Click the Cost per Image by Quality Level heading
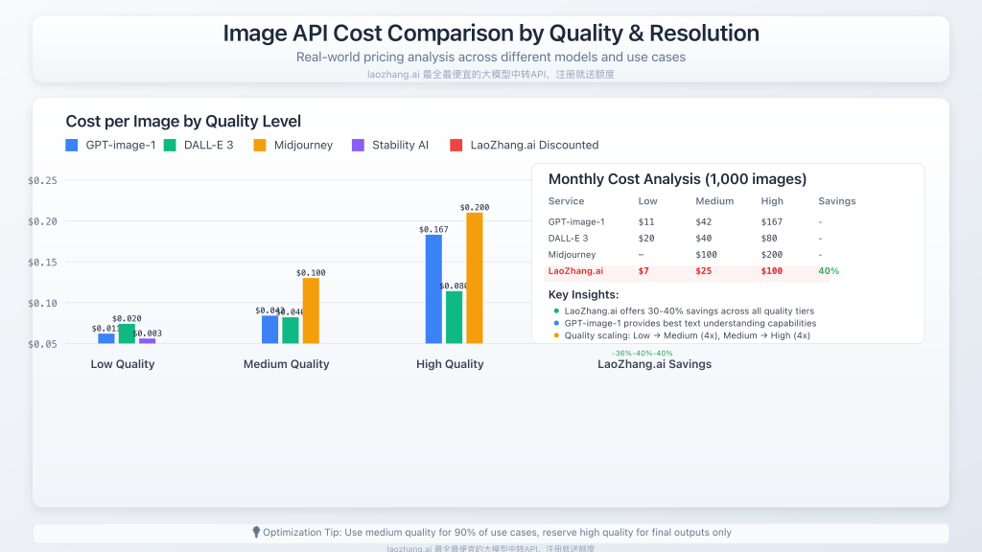The image size is (982, 552). (x=183, y=121)
